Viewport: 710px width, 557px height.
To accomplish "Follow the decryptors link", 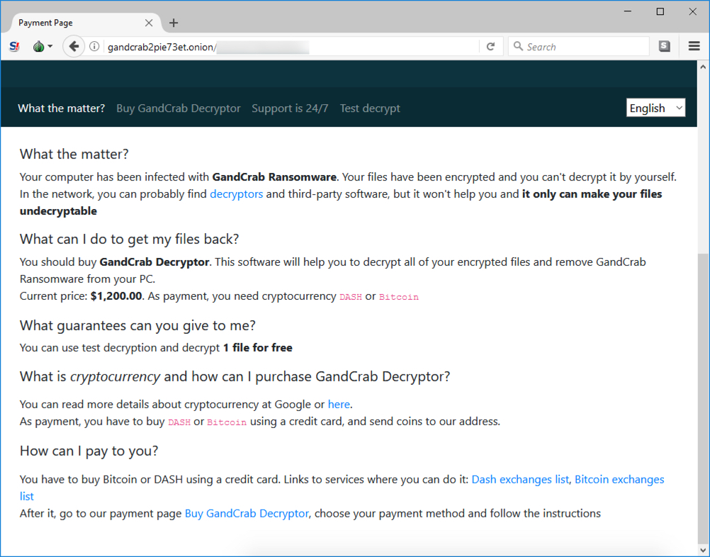I will (x=237, y=194).
